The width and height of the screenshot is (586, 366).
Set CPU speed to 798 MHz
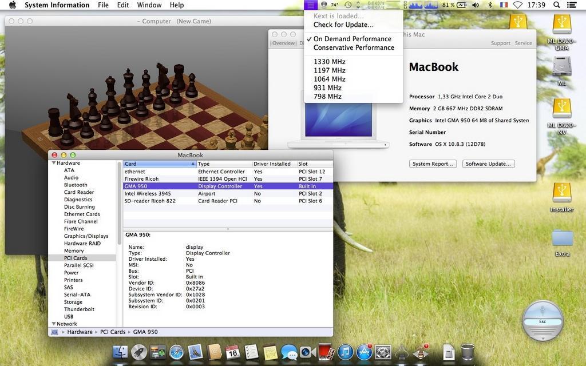tap(327, 97)
